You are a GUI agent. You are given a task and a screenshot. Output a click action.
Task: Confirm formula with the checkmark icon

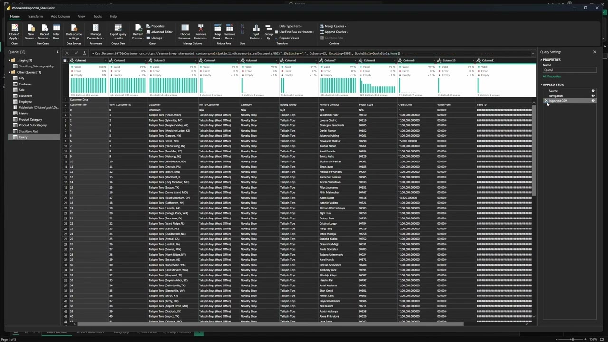(x=76, y=53)
